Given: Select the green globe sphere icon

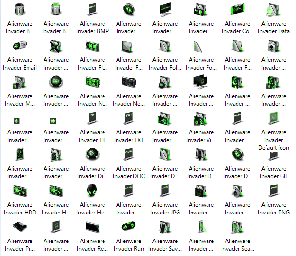Looking at the screenshot, I should tap(56, 82).
